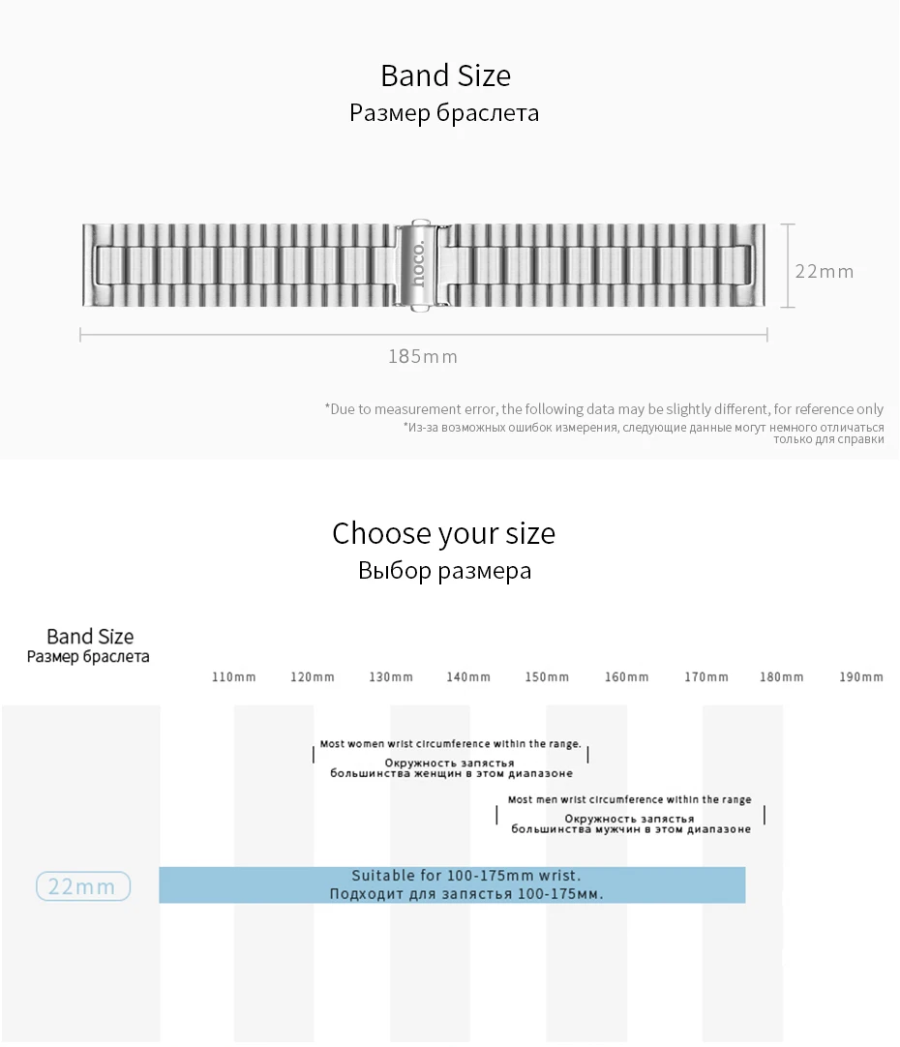The width and height of the screenshot is (900, 1047).
Task: Click the Most women wrist circumference text
Action: click(451, 744)
